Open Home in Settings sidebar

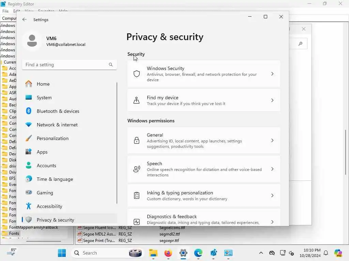(x=69, y=84)
